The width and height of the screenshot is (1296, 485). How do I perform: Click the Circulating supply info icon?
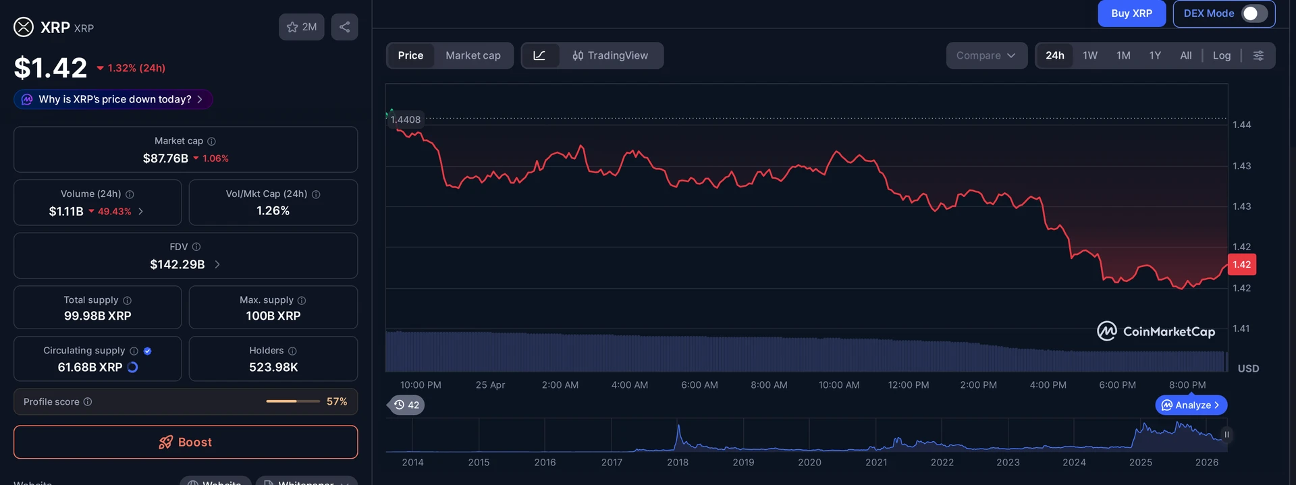134,351
